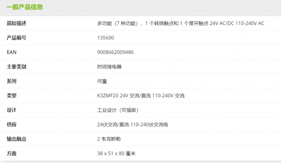Click the 河童 series value
The width and height of the screenshot is (281, 163).
point(102,81)
